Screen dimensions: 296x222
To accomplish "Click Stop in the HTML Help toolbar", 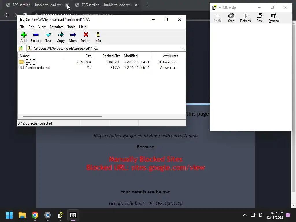I will point(231,18).
